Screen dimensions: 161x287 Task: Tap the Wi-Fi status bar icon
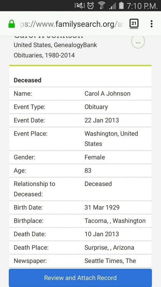(x=101, y=5)
